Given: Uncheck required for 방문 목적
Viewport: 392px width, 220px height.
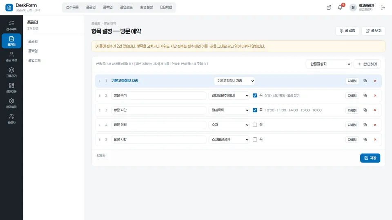Looking at the screenshot, I should (x=255, y=95).
